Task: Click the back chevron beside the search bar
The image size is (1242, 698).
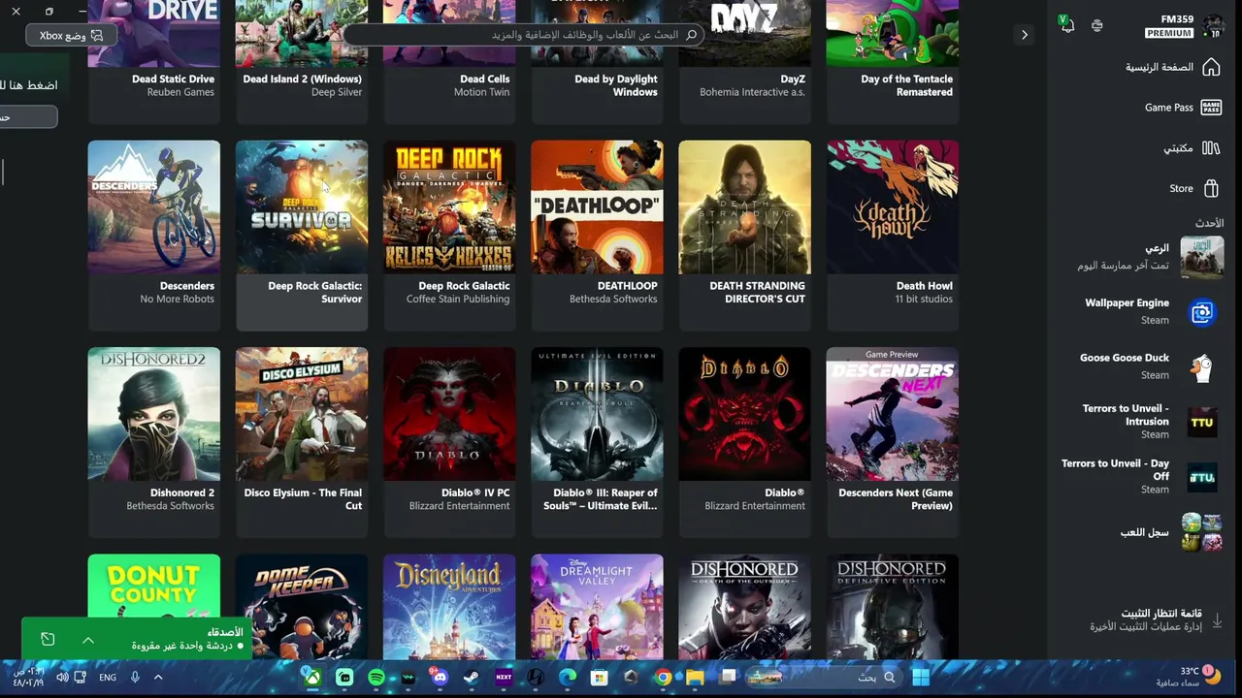Action: pos(1025,35)
